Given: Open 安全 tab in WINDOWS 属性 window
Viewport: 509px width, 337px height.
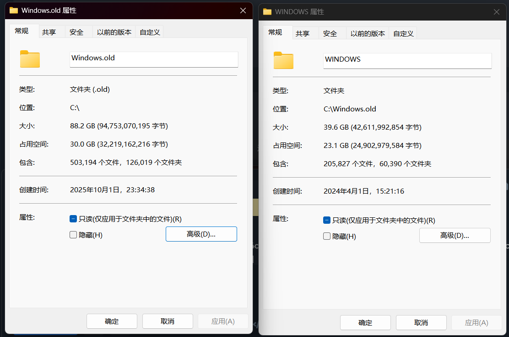Looking at the screenshot, I should pyautogui.click(x=330, y=33).
